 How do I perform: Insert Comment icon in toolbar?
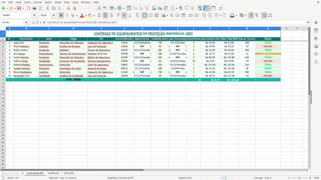click(187, 8)
